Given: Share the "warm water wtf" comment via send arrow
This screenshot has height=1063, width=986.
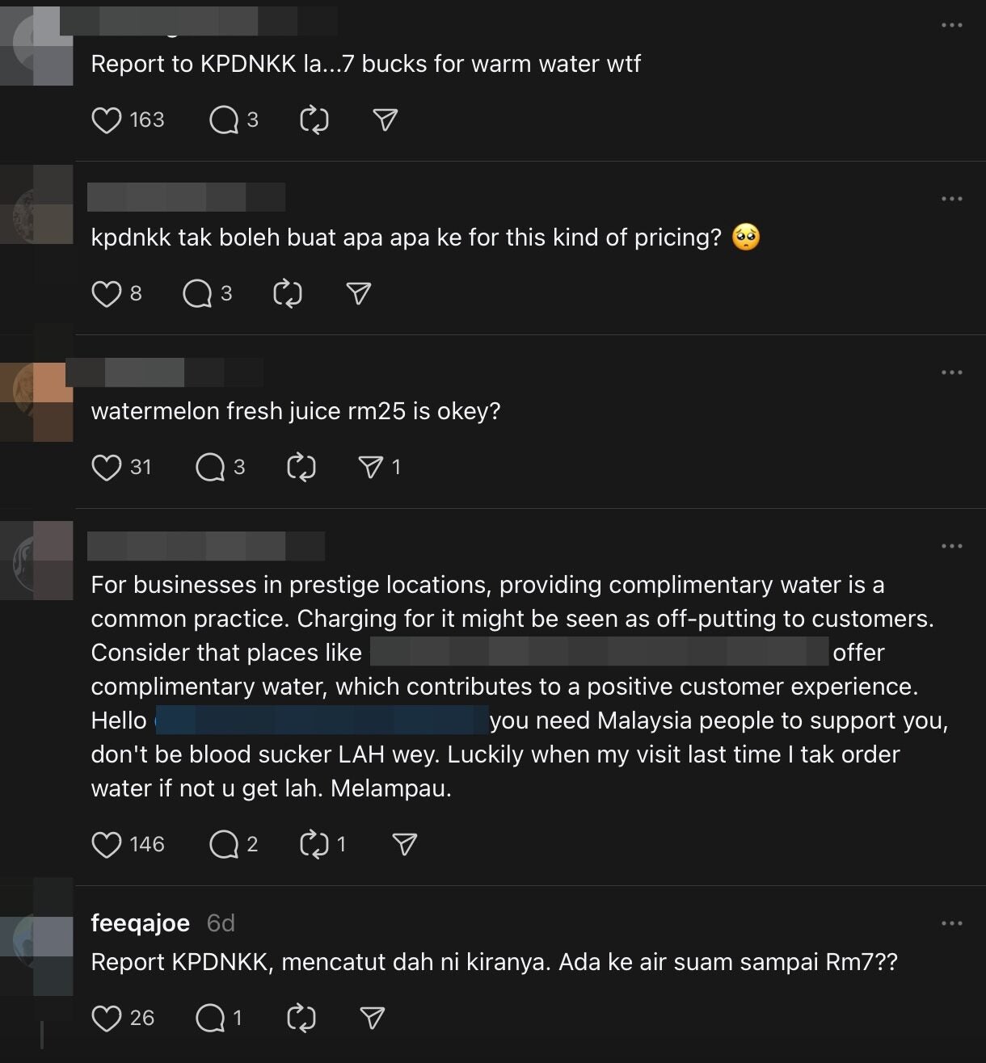Looking at the screenshot, I should click(x=386, y=120).
